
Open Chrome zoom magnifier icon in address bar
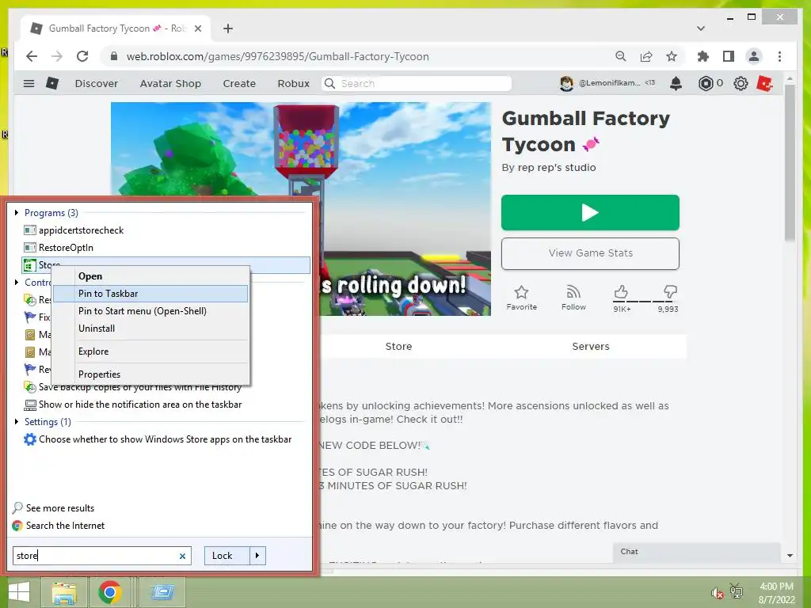coord(621,56)
